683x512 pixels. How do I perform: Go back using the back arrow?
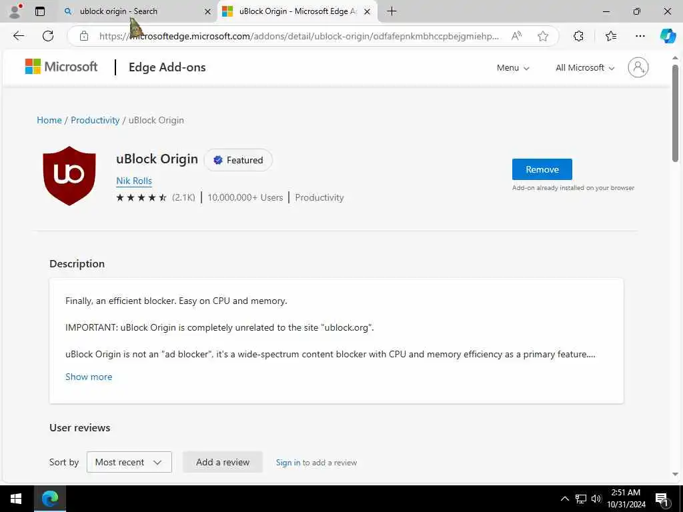pos(19,36)
